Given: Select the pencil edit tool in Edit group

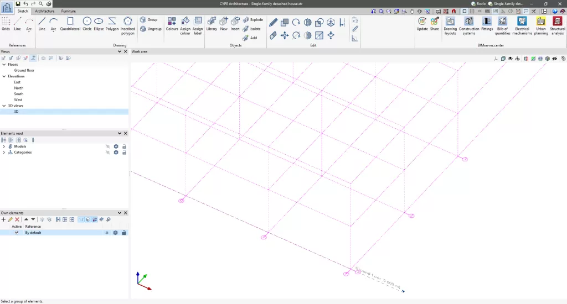Looking at the screenshot, I should point(274,22).
